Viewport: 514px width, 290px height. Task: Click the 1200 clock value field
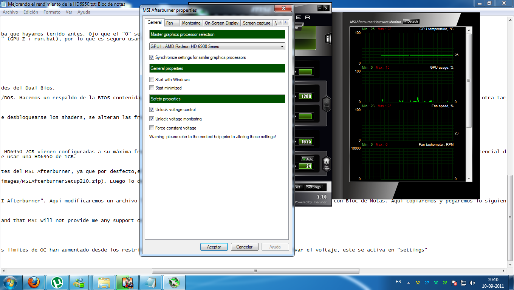(x=306, y=96)
